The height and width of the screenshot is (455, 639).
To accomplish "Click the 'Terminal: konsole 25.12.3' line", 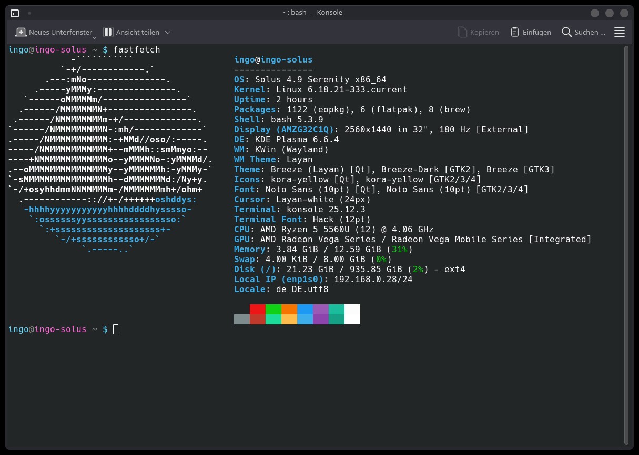I will click(300, 209).
